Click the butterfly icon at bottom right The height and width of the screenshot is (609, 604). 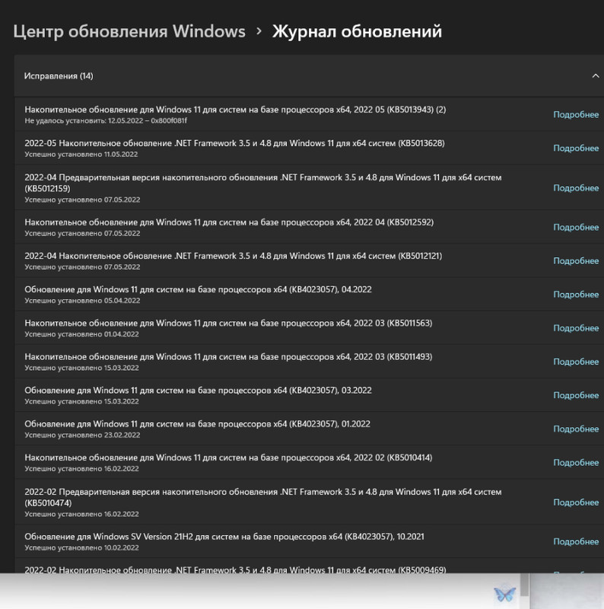click(x=504, y=594)
